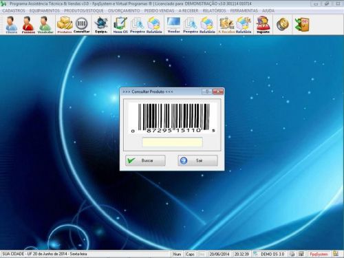Open the A Receber money icon
Viewport: 344px width, 258px height.
click(226, 25)
